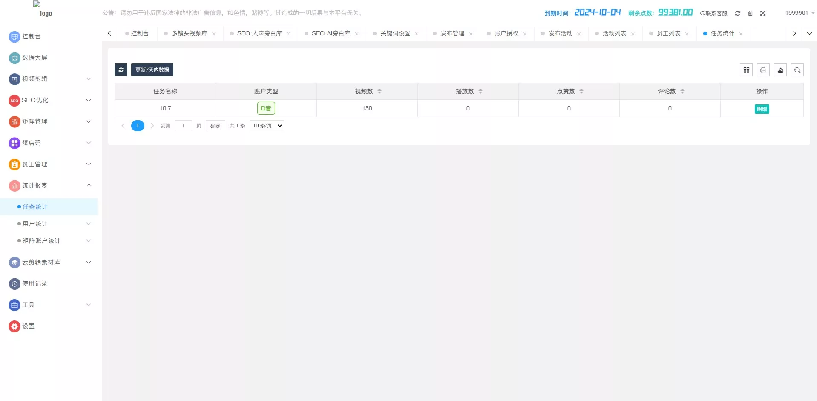The image size is (817, 401).
Task: Click the trash icon in the top bar
Action: coord(750,13)
